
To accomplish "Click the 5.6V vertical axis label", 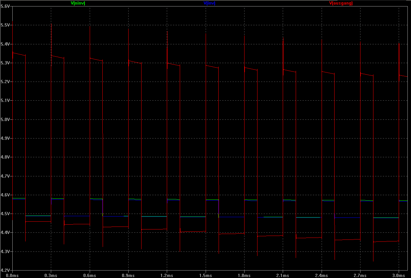I will [x=5, y=6].
